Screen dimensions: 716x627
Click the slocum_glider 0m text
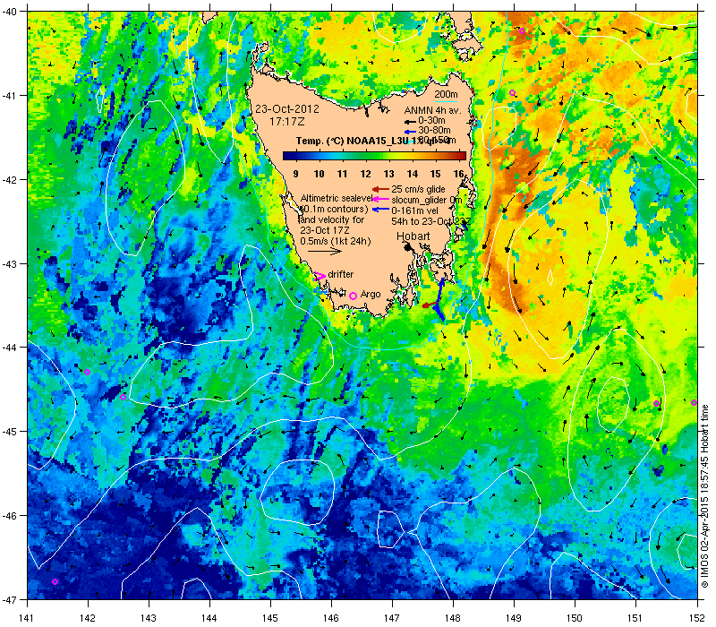pyautogui.click(x=427, y=200)
